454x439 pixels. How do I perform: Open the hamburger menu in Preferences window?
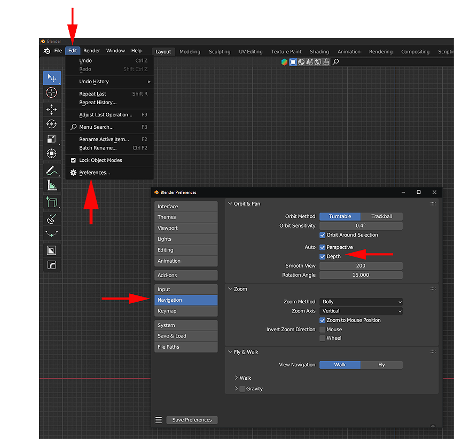click(x=159, y=420)
